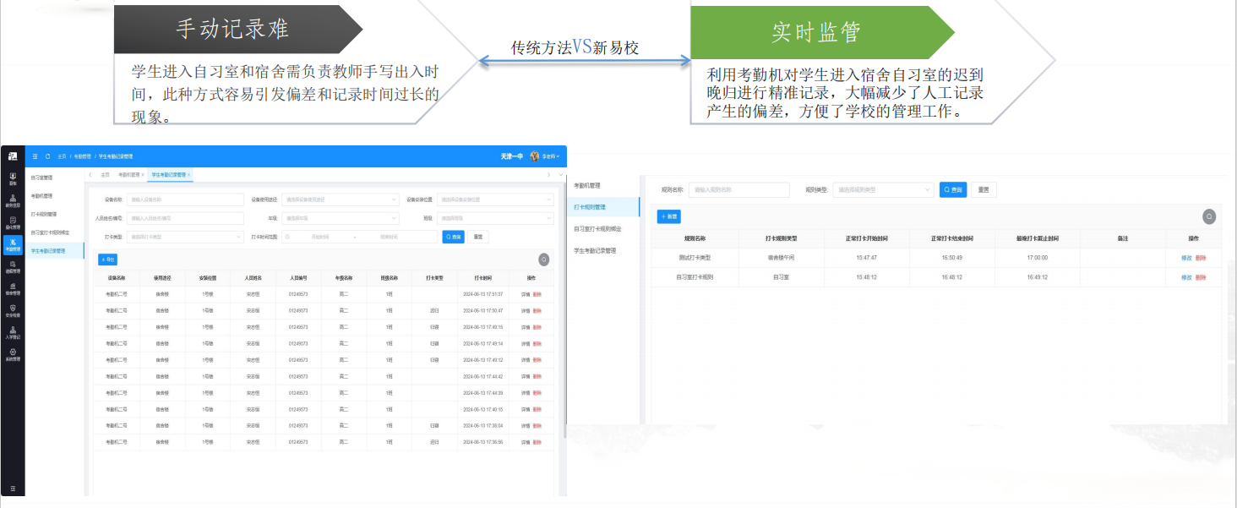Switch to the 考勤机管理 tab
Viewport: 1237px width, 508px height.
tap(128, 175)
